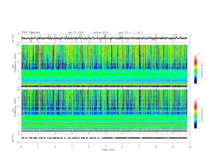Click the '2' kHz tick on ch.2 axis

[x=19, y=123]
